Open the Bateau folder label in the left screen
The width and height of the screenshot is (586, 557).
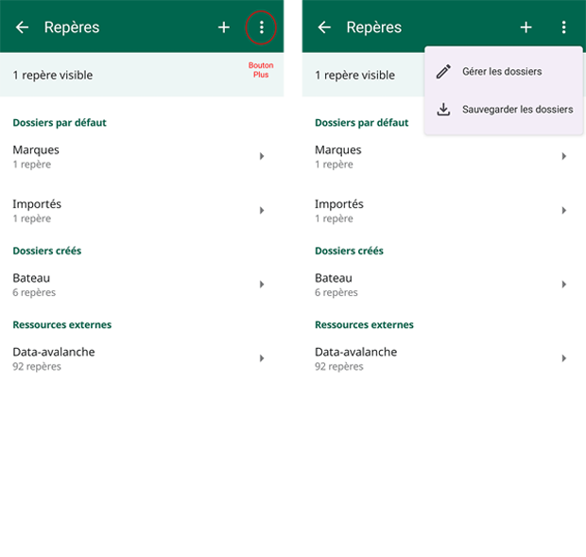tap(31, 278)
